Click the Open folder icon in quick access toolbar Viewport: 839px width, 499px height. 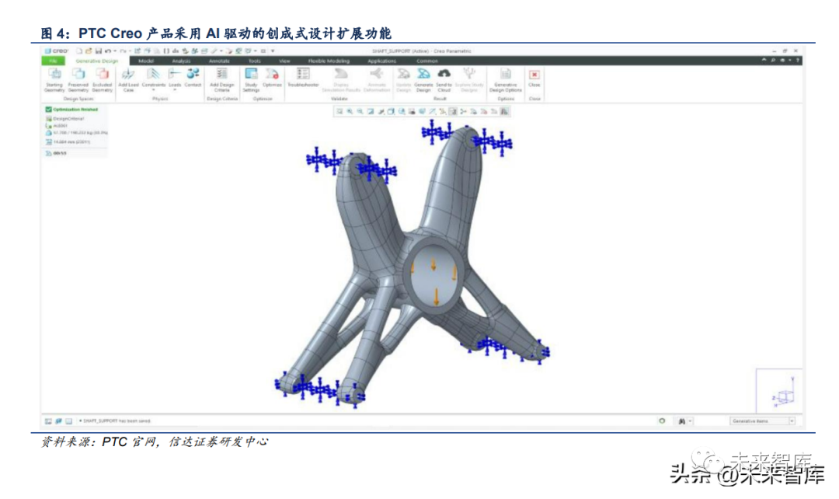tap(89, 51)
